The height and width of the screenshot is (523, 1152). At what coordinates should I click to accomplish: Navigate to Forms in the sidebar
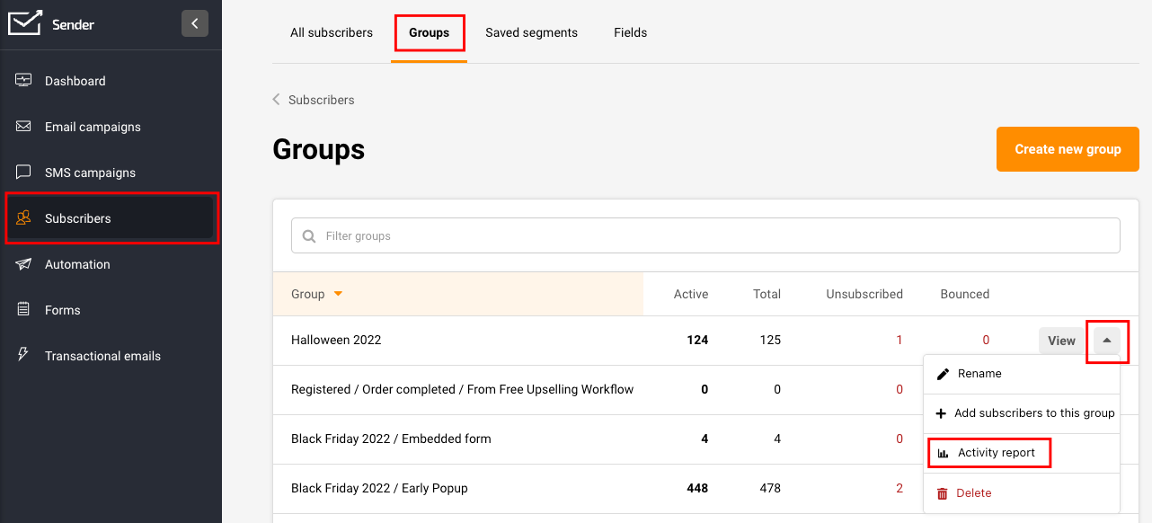pyautogui.click(x=63, y=310)
